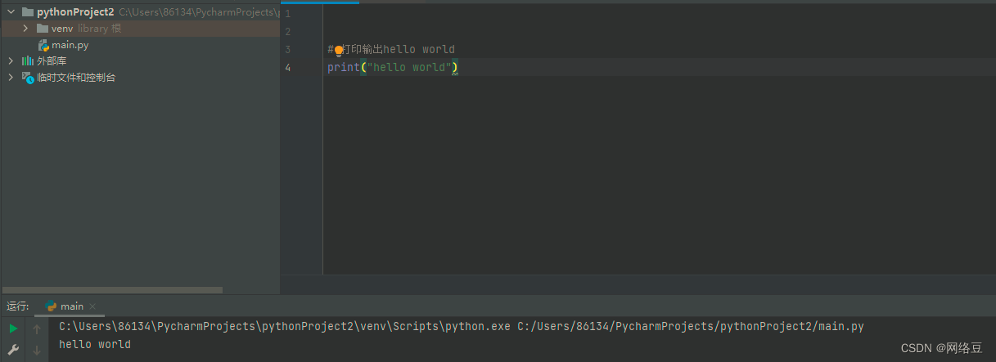Click the pythonProject2 folder icon
Screen dimensions: 996x362
point(28,12)
